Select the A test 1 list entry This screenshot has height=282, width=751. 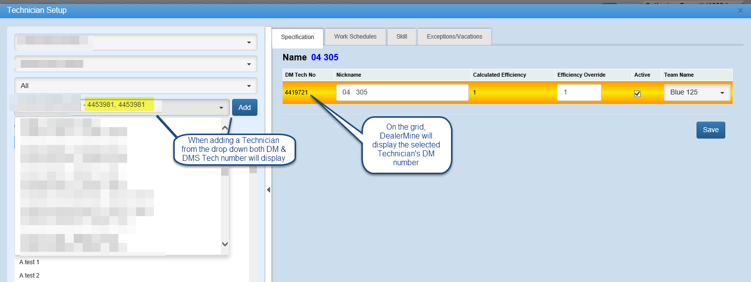coord(29,262)
